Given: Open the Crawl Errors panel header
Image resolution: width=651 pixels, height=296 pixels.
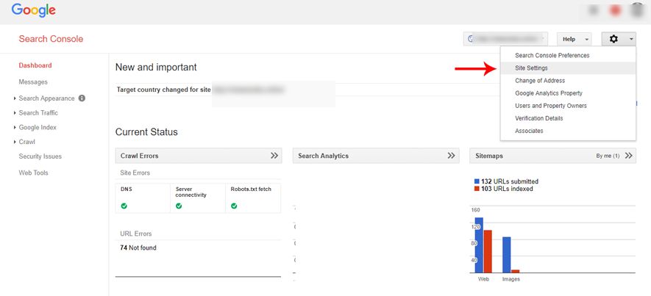Looking at the screenshot, I should click(199, 156).
